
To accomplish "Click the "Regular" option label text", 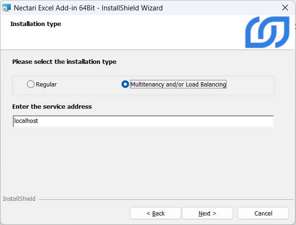I will tap(46, 85).
